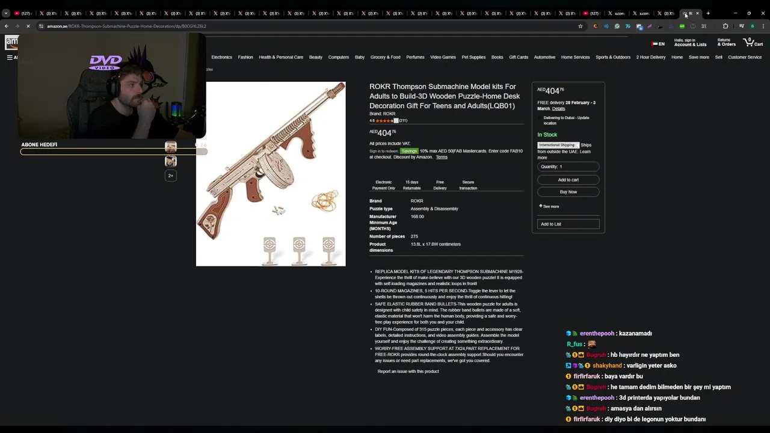Click the orange C extension icon

(595, 26)
